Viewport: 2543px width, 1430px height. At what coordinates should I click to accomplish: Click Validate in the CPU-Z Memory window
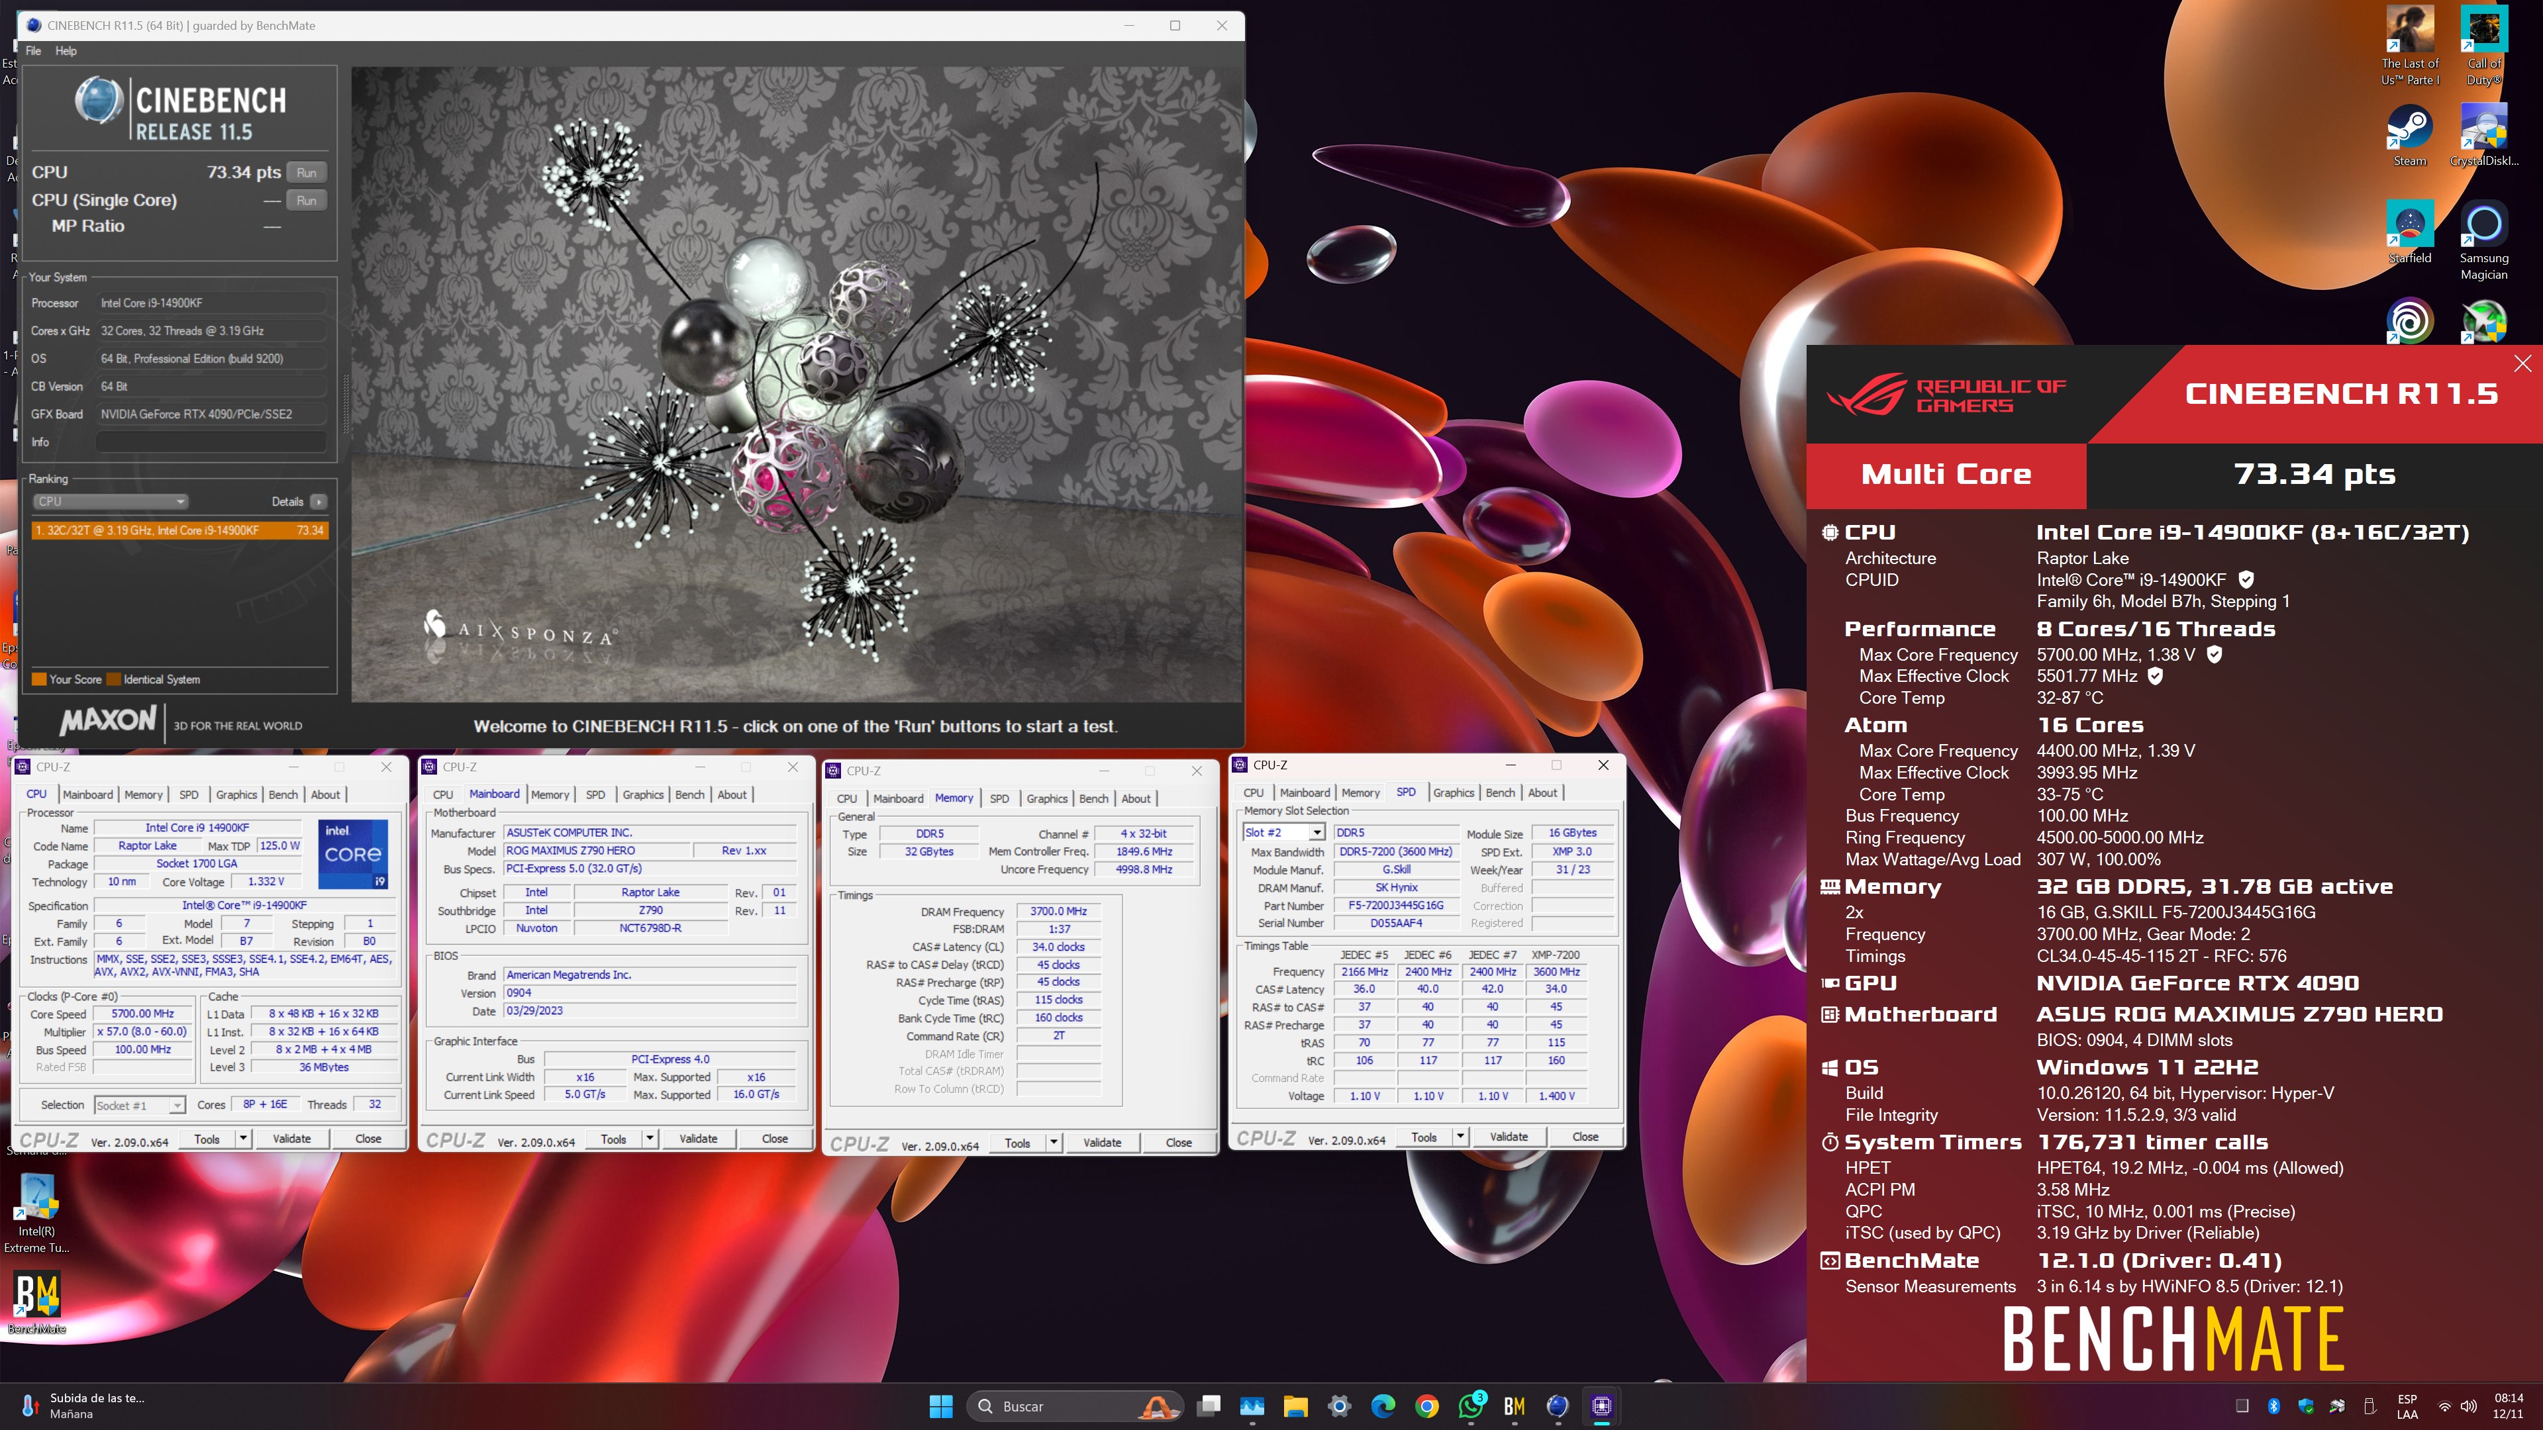(x=1102, y=1143)
